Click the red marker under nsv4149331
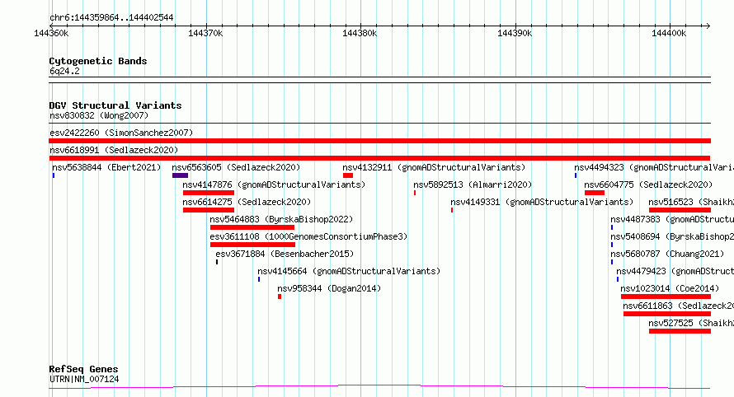The height and width of the screenshot is (397, 734). click(x=452, y=210)
